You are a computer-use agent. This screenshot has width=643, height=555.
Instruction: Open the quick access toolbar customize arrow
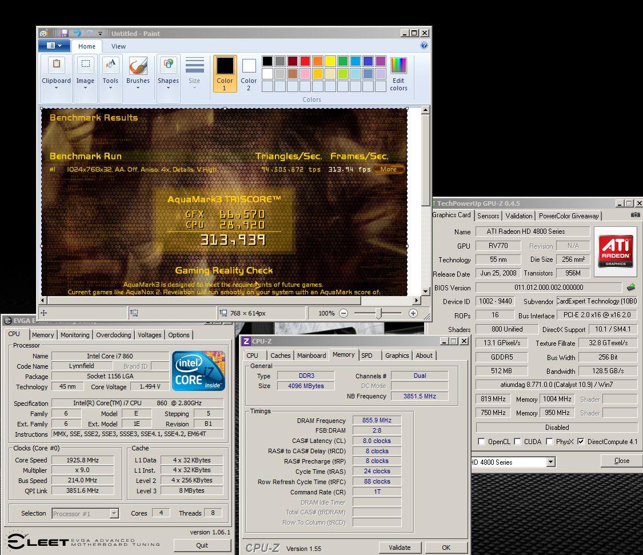[100, 34]
